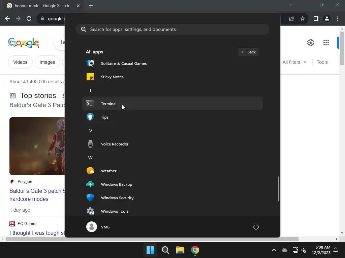
Task: Open Windows Backup
Action: click(x=172, y=184)
